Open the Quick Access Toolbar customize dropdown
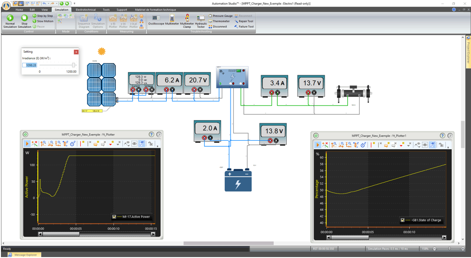This screenshot has height=258, width=471. (74, 4)
